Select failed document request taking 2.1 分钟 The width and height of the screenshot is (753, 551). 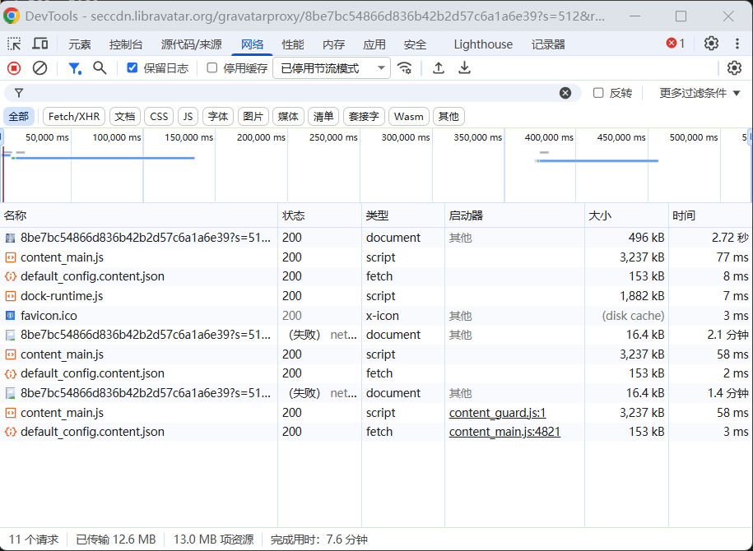click(377, 335)
